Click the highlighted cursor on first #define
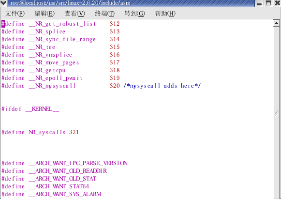This screenshot has width=281, height=199. pos(3,24)
